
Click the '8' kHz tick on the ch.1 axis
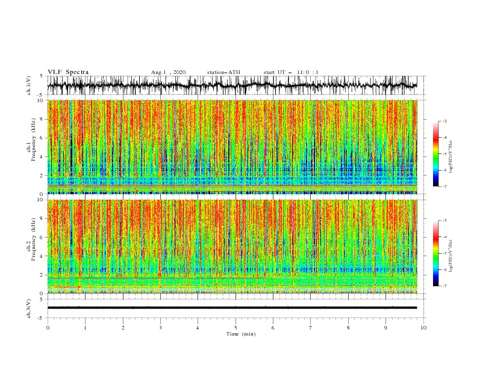(x=42, y=119)
